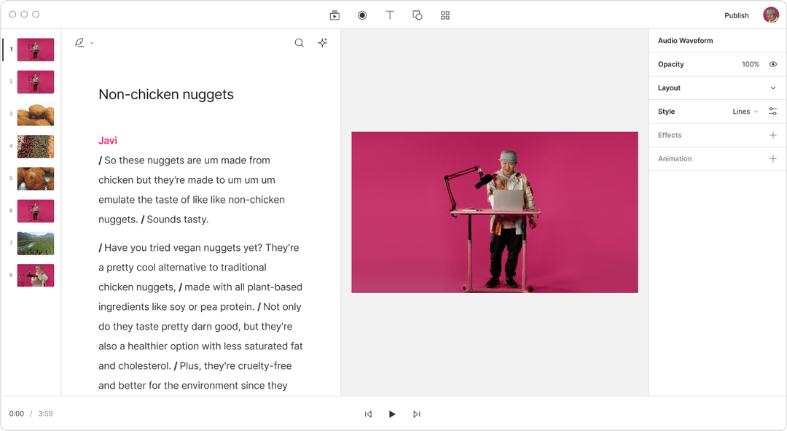Add an animation with the Animation plus
The image size is (787, 431).
(x=773, y=158)
